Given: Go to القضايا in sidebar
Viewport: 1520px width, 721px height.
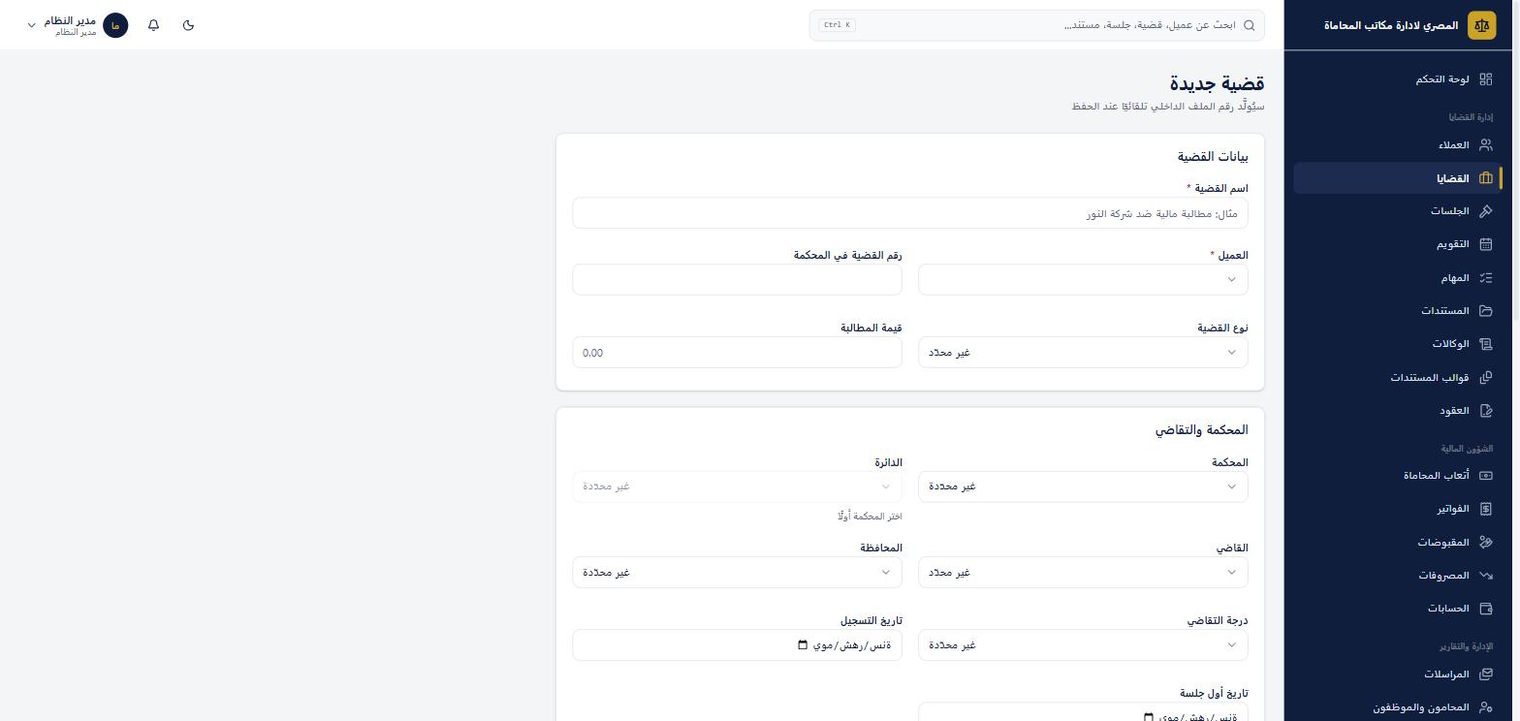Looking at the screenshot, I should point(1398,178).
